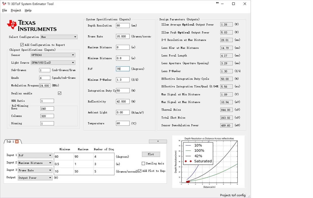The image size is (313, 198).
Task: Open the Sensor OPT8241 dropdown
Action: [53, 55]
